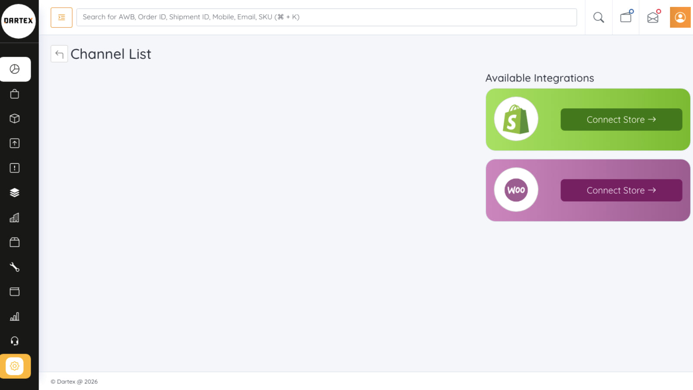Click the Dartex logo in the sidebar
The image size is (693, 390).
pos(18,21)
